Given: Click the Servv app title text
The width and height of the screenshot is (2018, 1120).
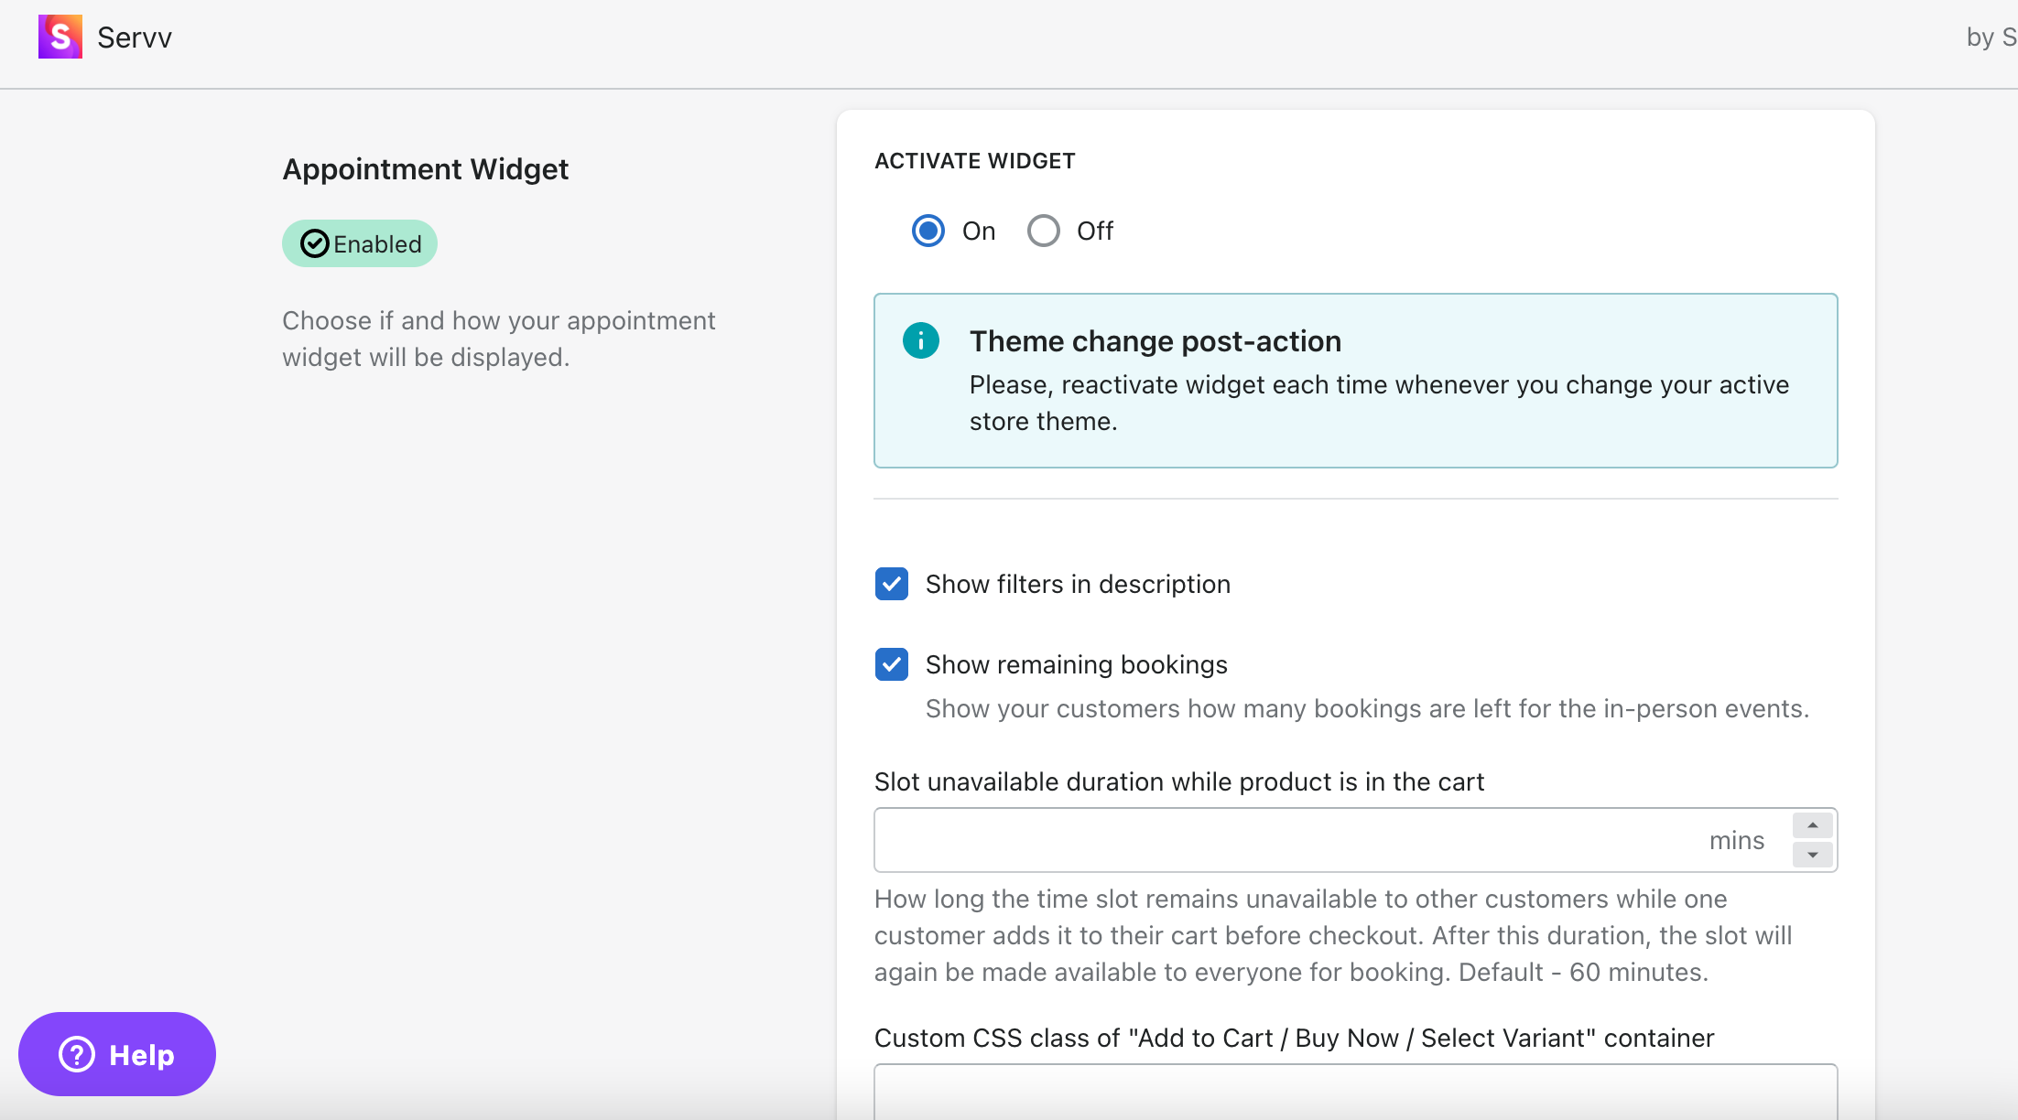Looking at the screenshot, I should point(135,38).
